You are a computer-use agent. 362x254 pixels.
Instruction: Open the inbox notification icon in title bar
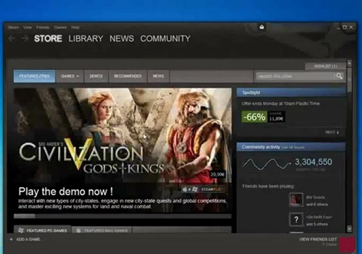pos(262,27)
